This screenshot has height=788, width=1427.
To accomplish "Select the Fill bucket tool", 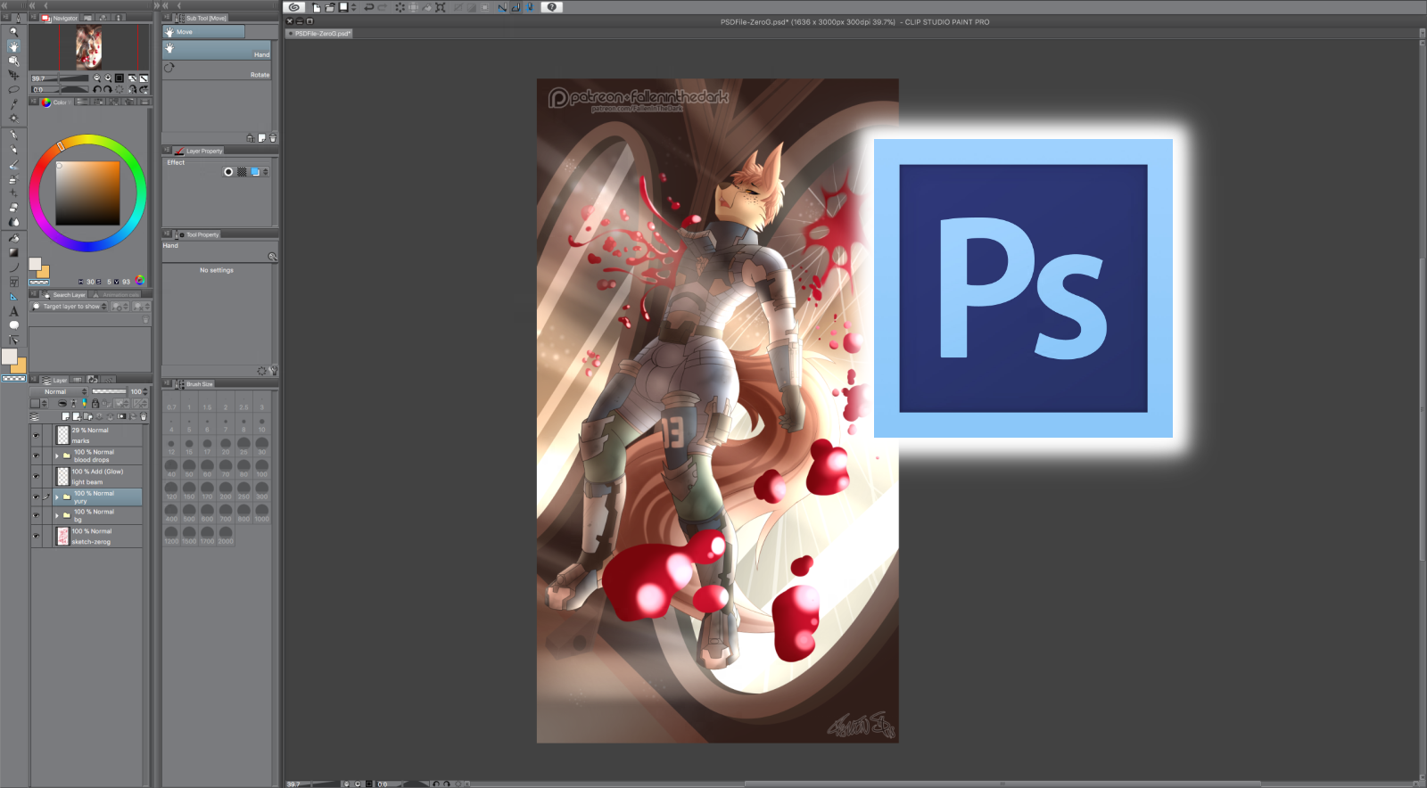I will point(13,238).
